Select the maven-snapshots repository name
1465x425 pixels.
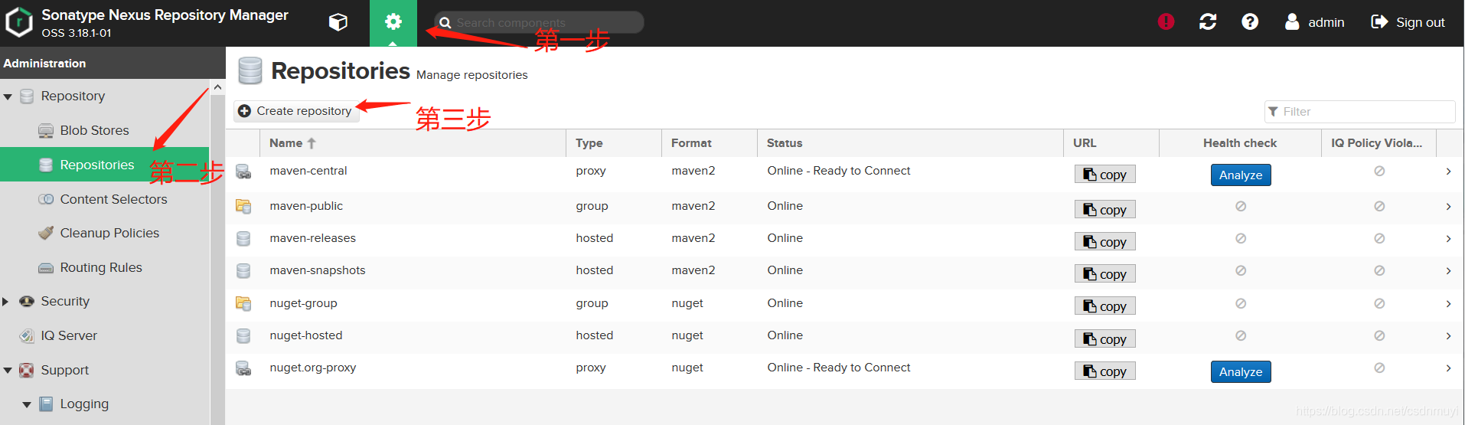point(318,270)
